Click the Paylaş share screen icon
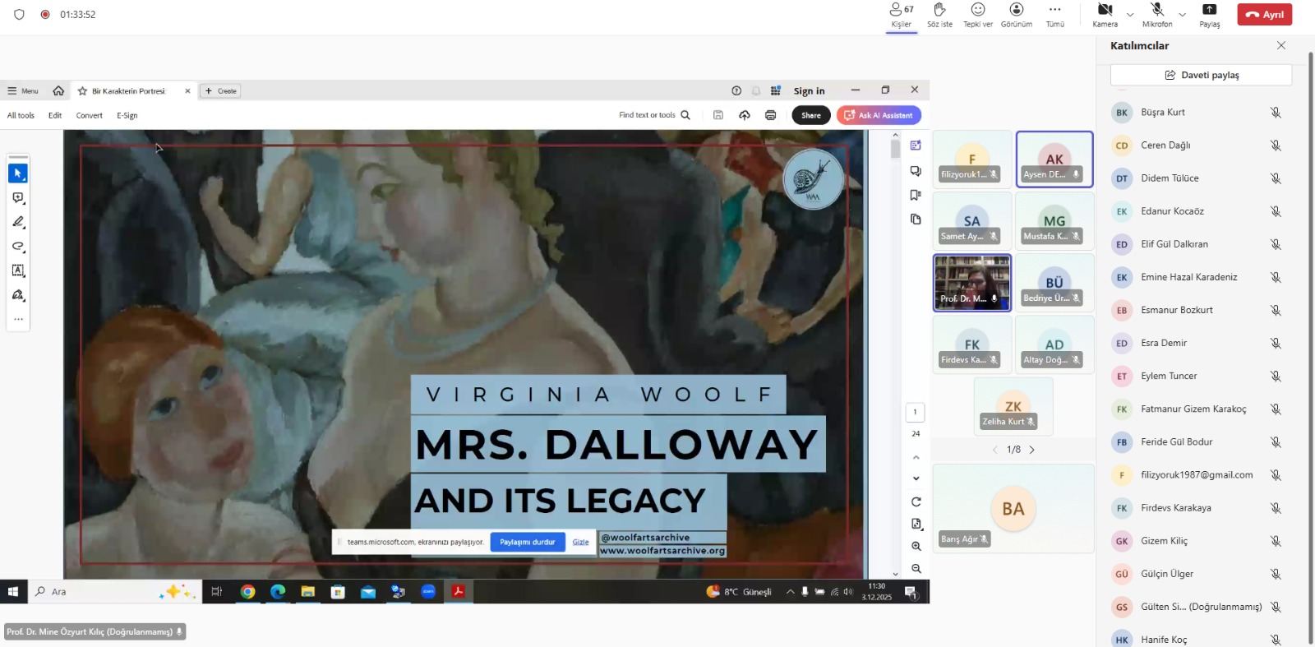This screenshot has height=647, width=1315. point(1209,14)
